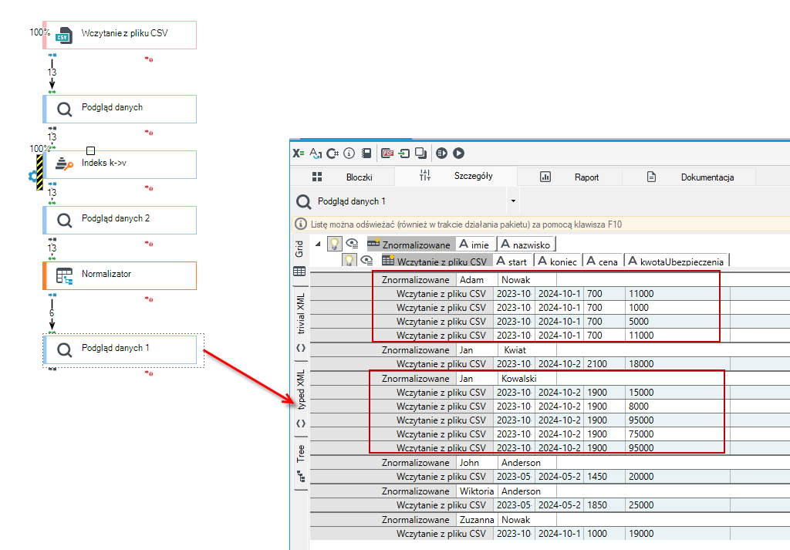Click the X= variables toolbar icon

click(x=299, y=153)
